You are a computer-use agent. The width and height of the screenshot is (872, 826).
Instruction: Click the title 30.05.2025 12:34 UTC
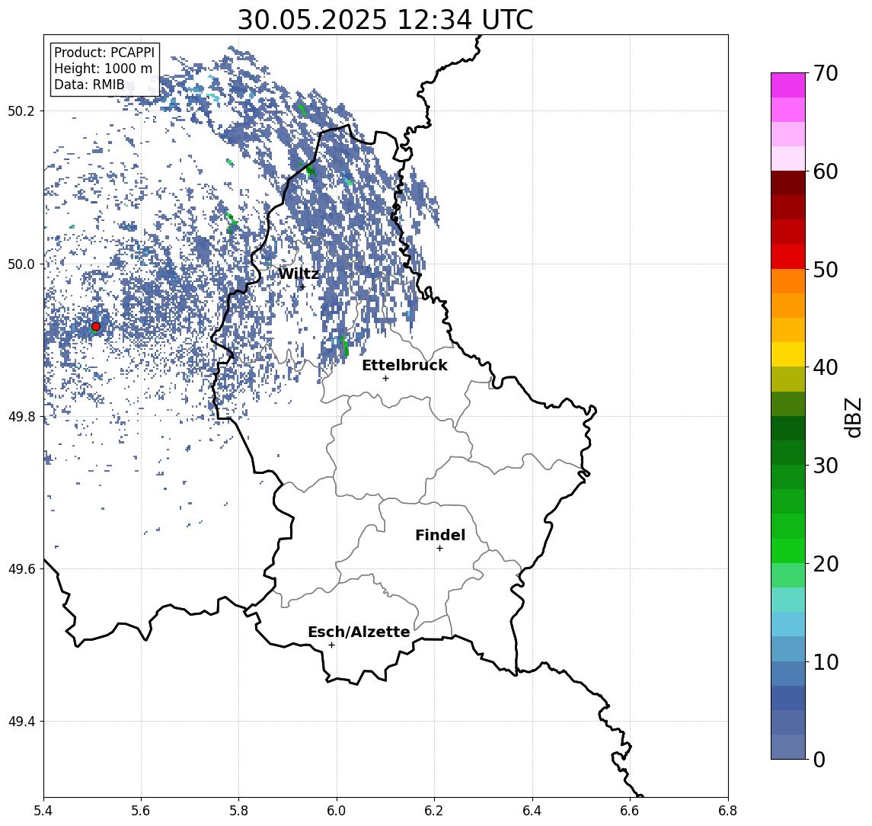[385, 20]
